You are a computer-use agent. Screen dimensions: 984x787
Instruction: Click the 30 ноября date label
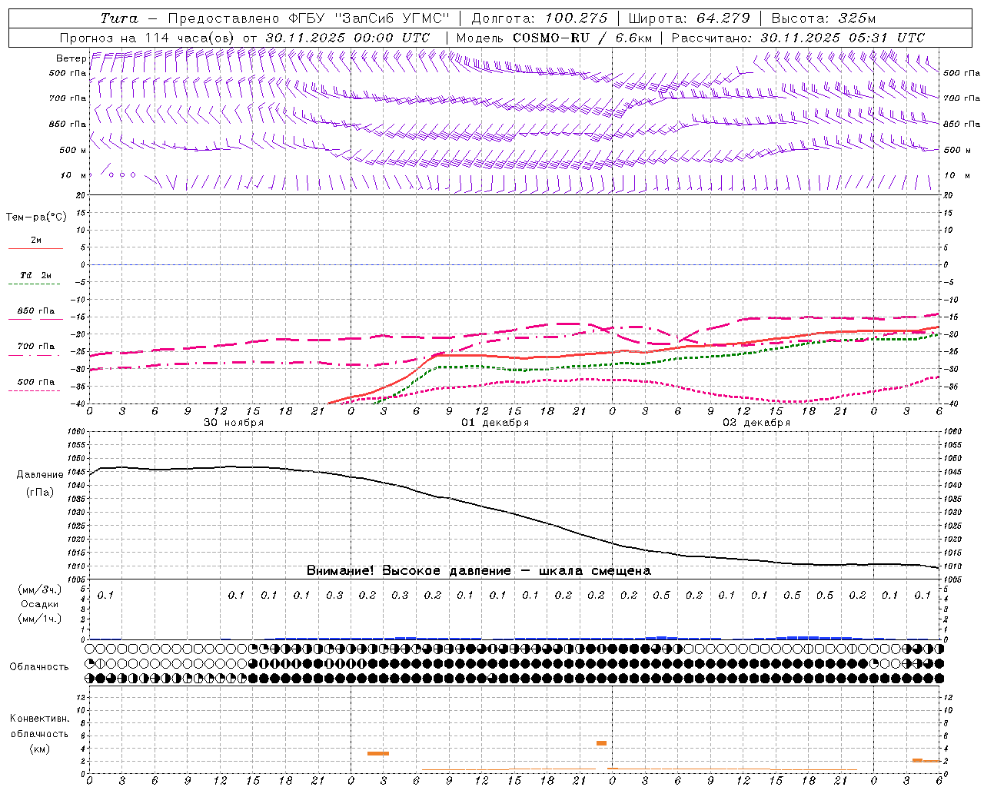[233, 423]
